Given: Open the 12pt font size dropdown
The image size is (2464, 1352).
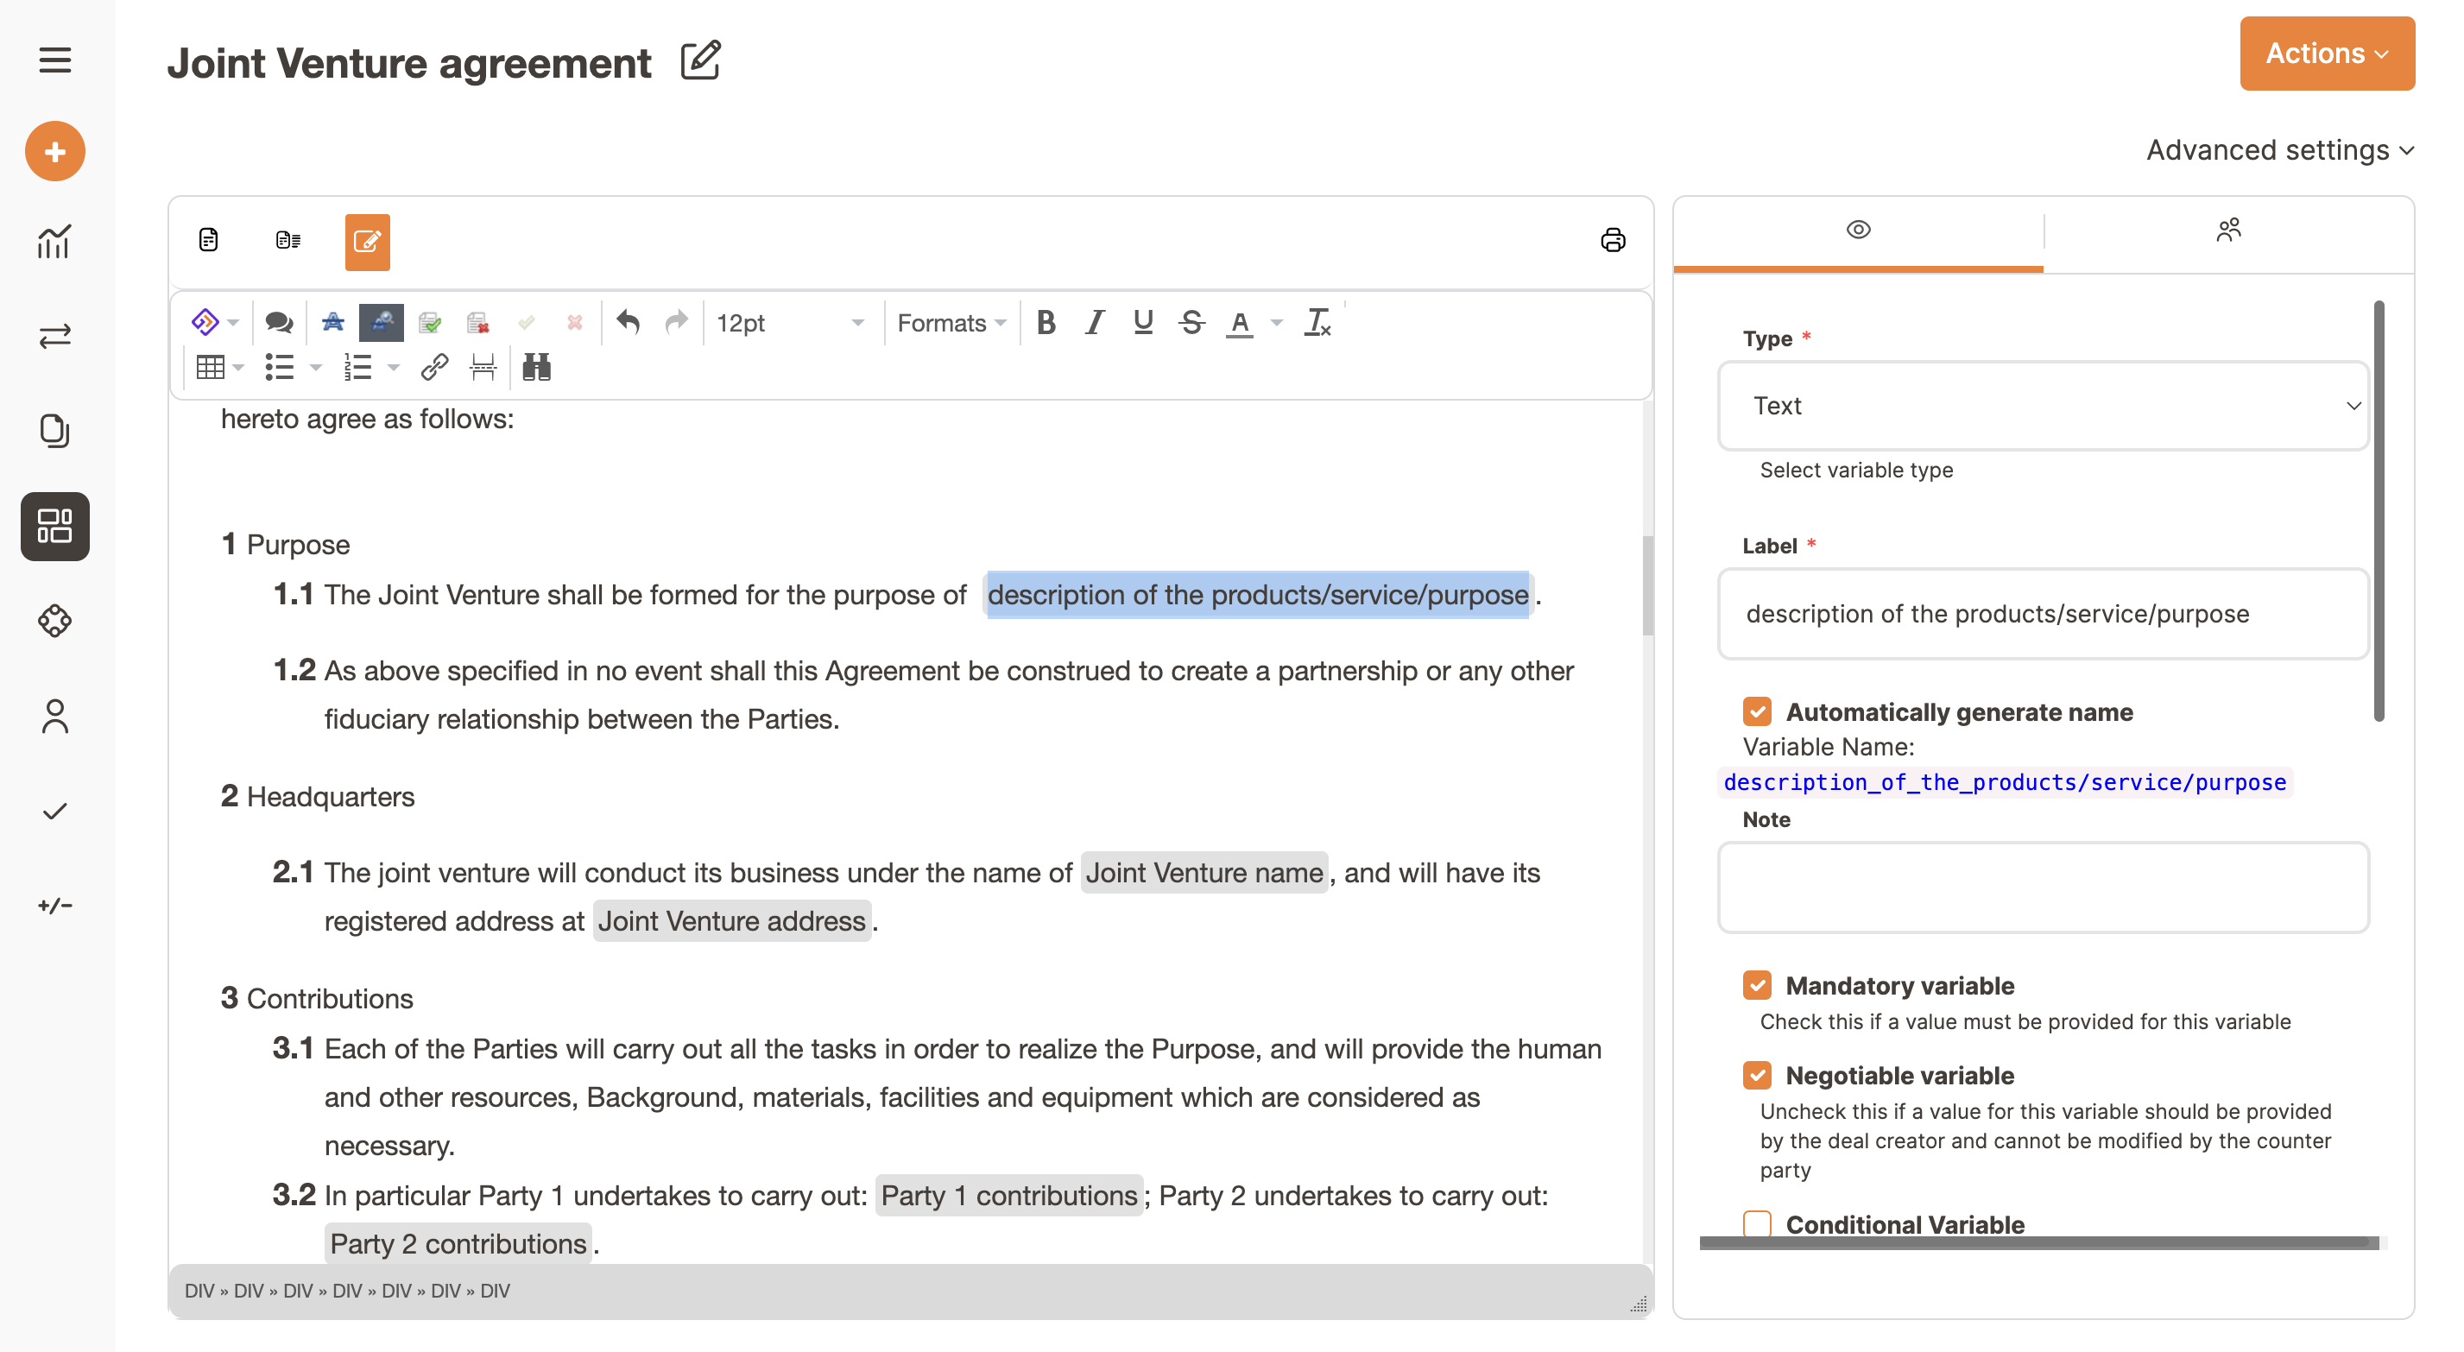Looking at the screenshot, I should pos(789,322).
